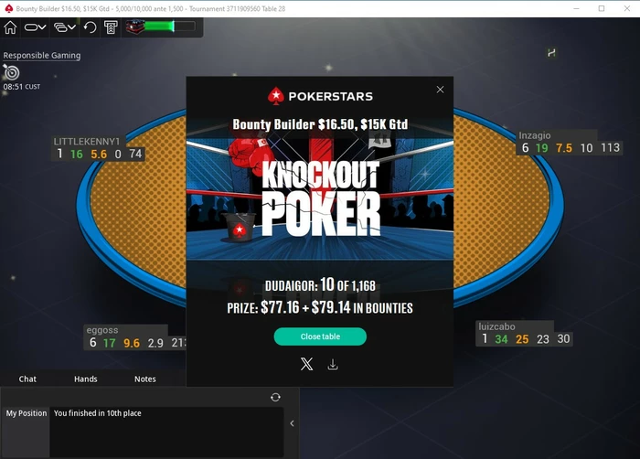Go to the lobby home icon
Viewport: 640px width, 459px height.
(10, 27)
